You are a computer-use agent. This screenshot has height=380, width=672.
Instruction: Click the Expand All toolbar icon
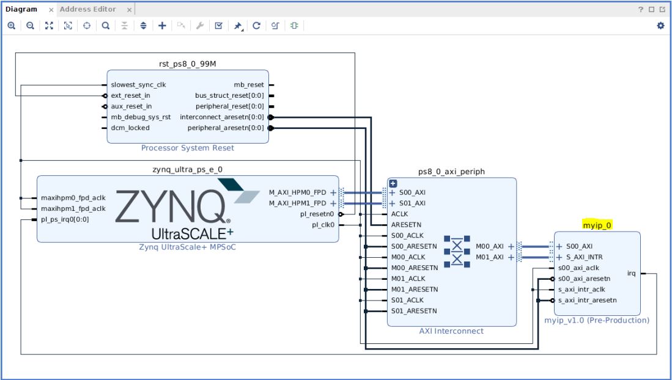[144, 26]
